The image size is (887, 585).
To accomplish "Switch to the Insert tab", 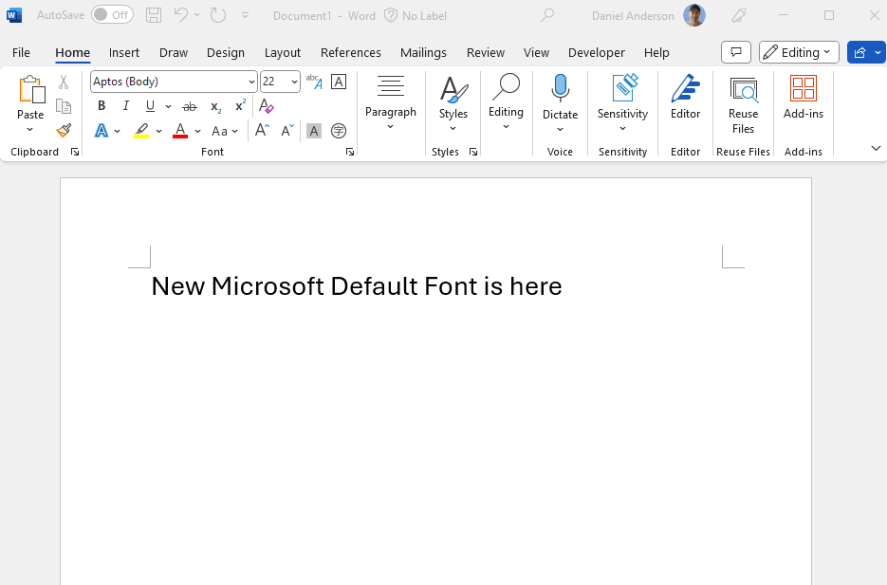I will pyautogui.click(x=124, y=52).
